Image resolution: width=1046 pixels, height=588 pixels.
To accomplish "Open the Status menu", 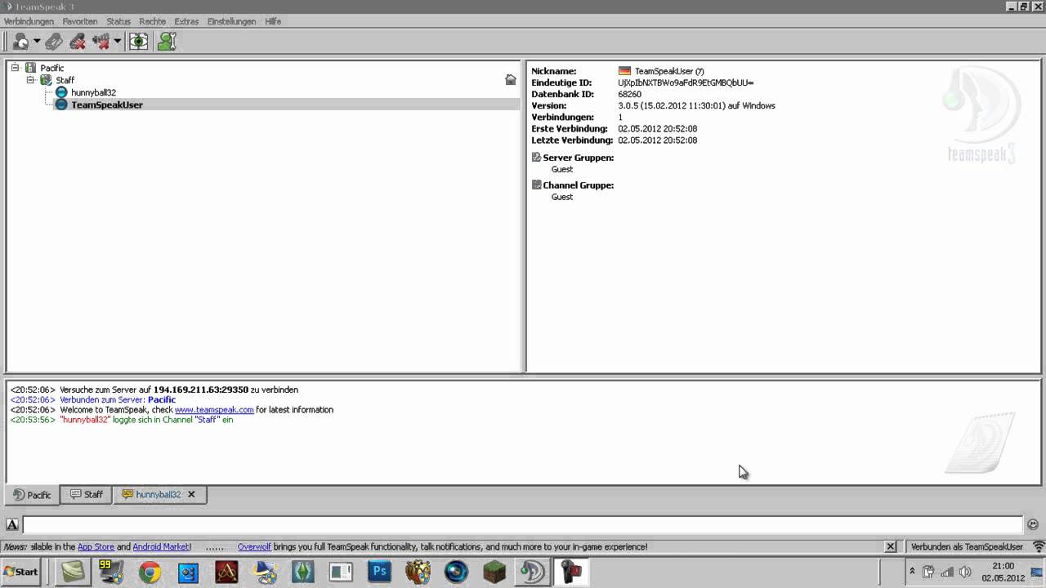I will pyautogui.click(x=118, y=21).
